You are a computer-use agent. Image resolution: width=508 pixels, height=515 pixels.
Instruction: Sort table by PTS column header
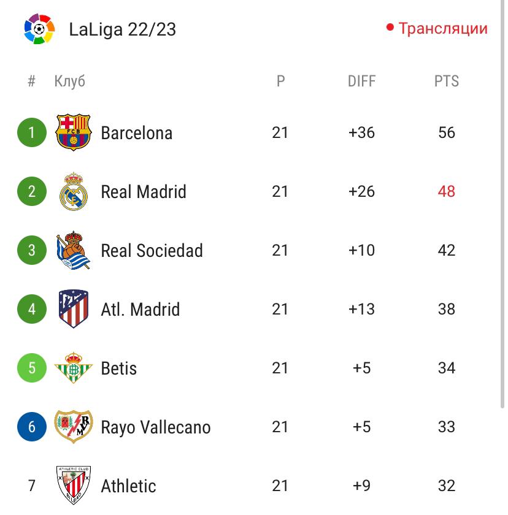click(x=446, y=81)
